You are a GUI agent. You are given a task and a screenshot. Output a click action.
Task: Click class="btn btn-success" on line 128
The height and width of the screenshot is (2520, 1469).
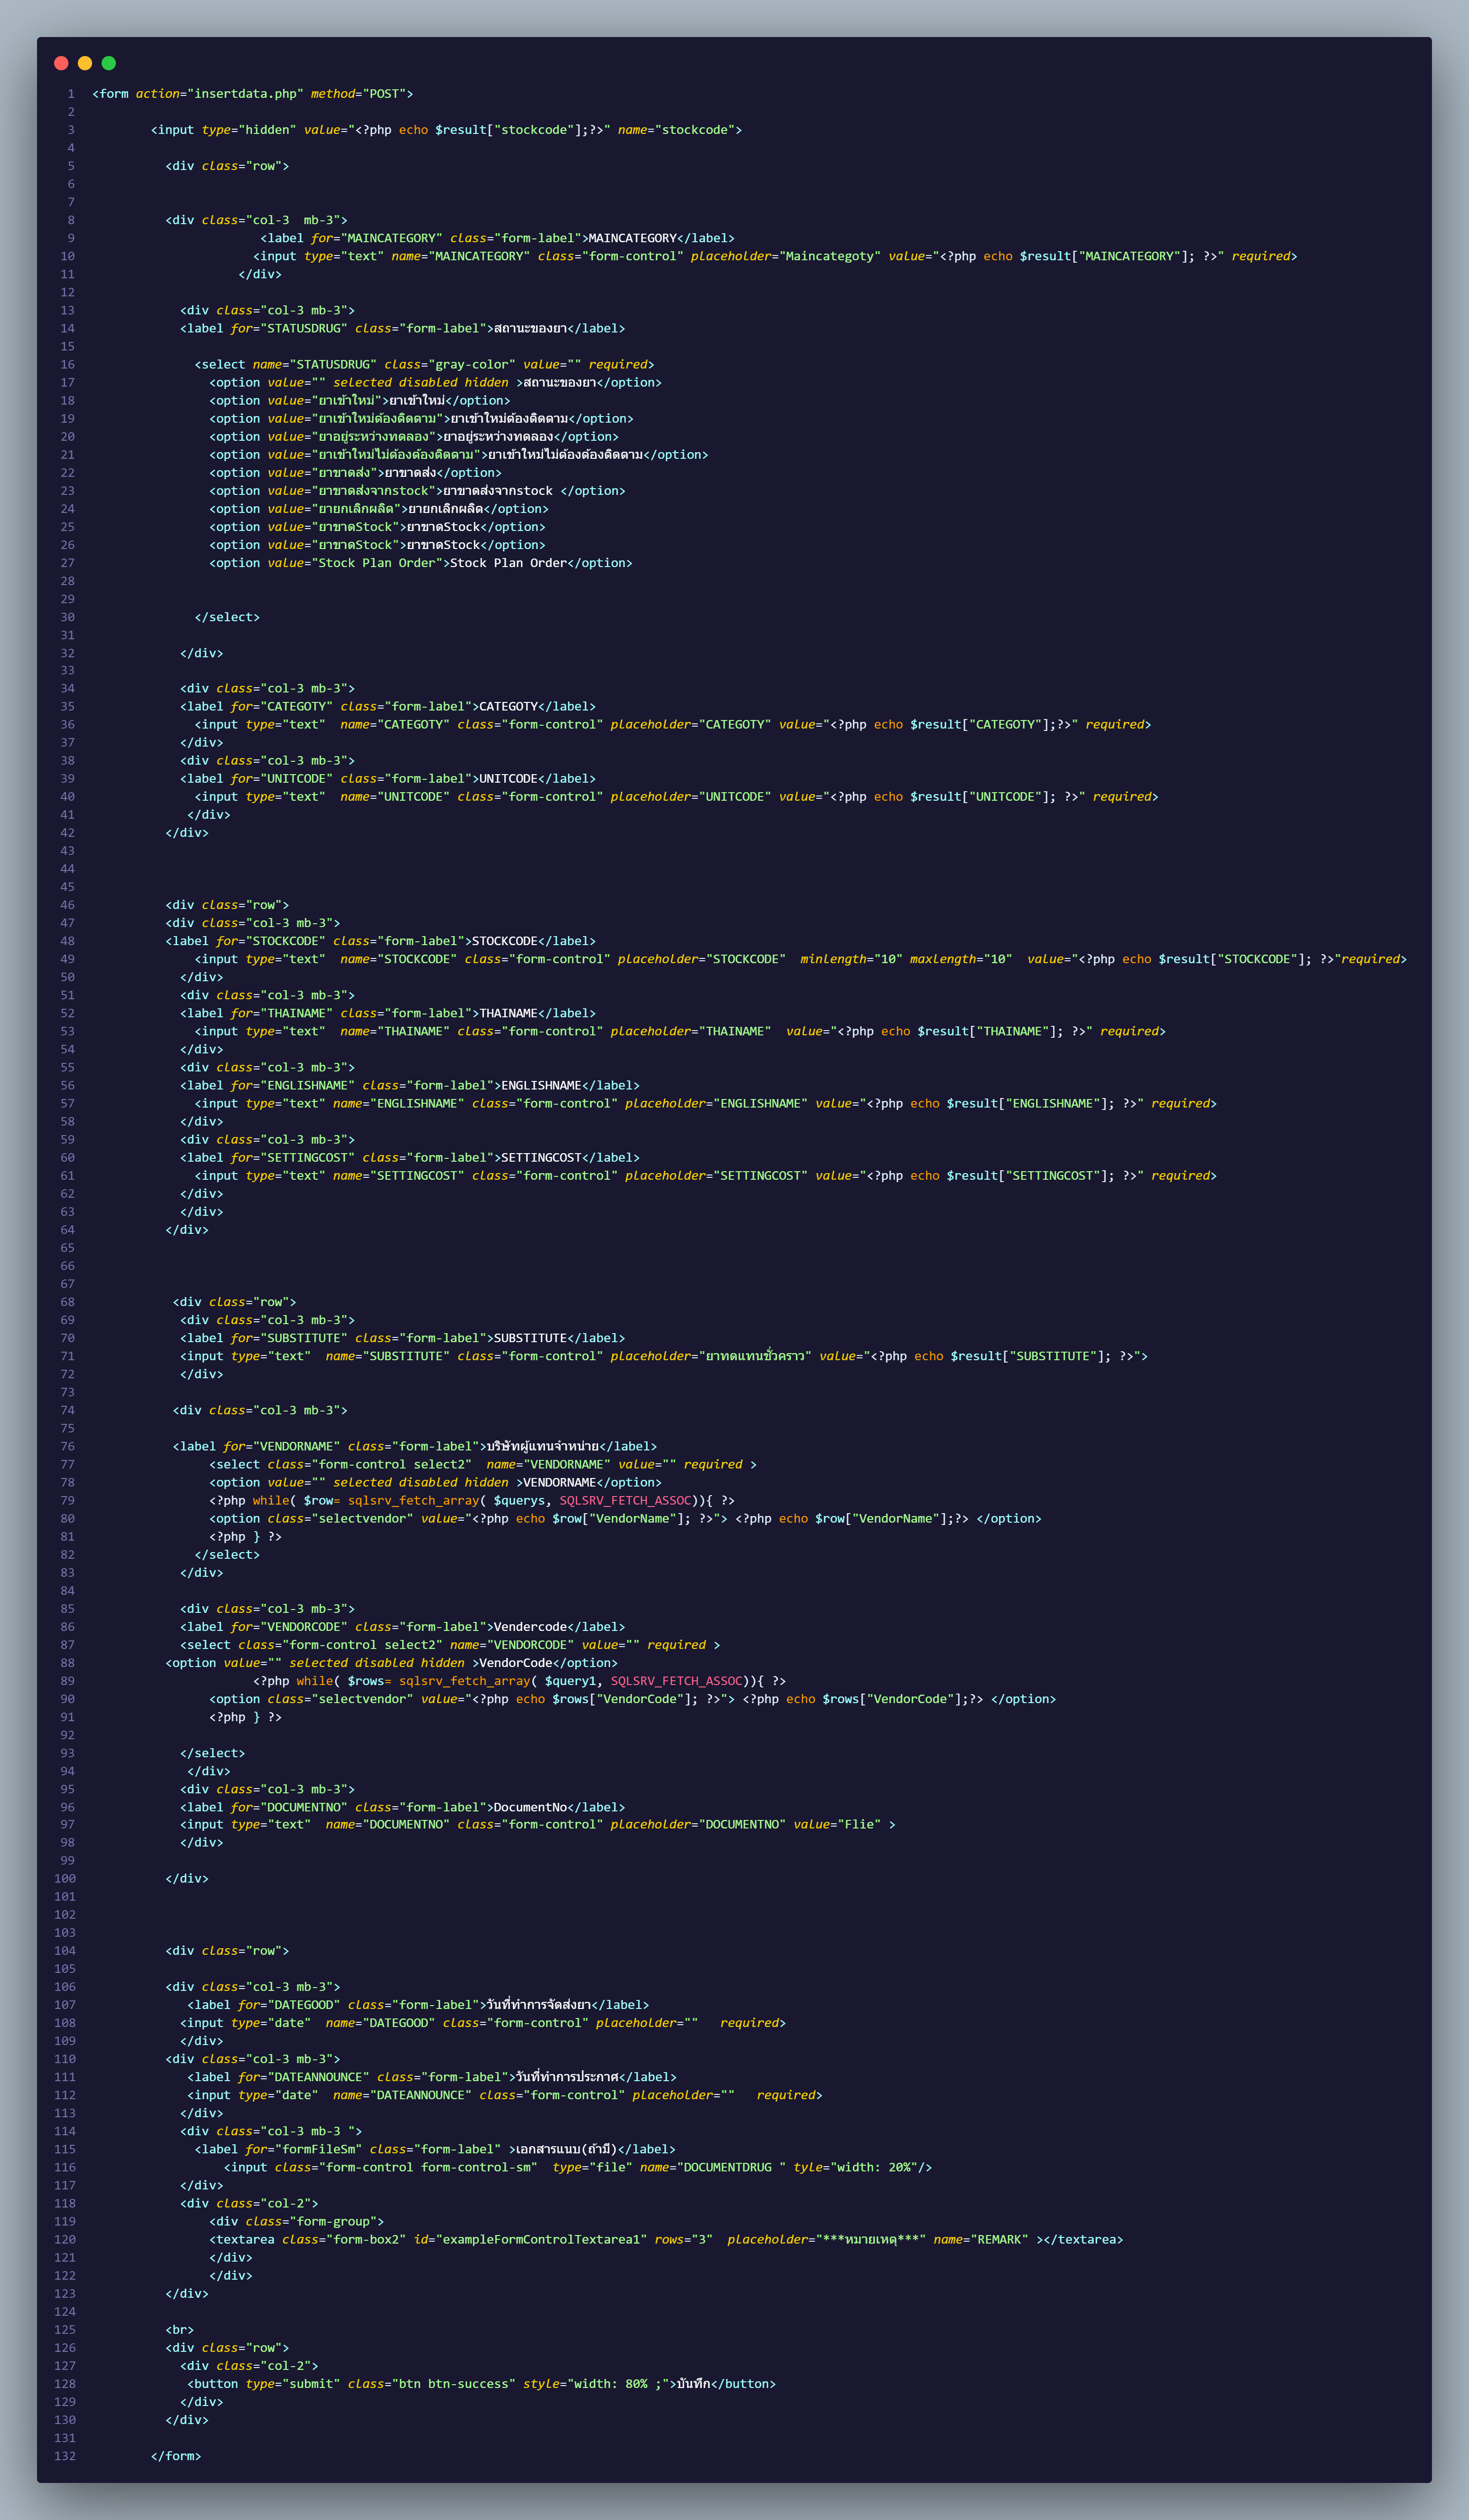[431, 2383]
